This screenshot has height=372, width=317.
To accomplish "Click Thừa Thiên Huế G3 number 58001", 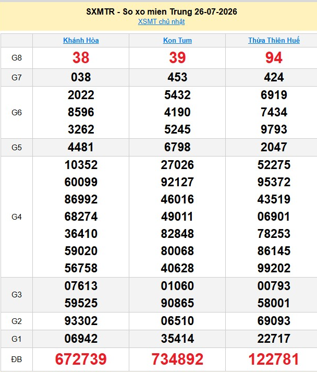I will tap(274, 303).
